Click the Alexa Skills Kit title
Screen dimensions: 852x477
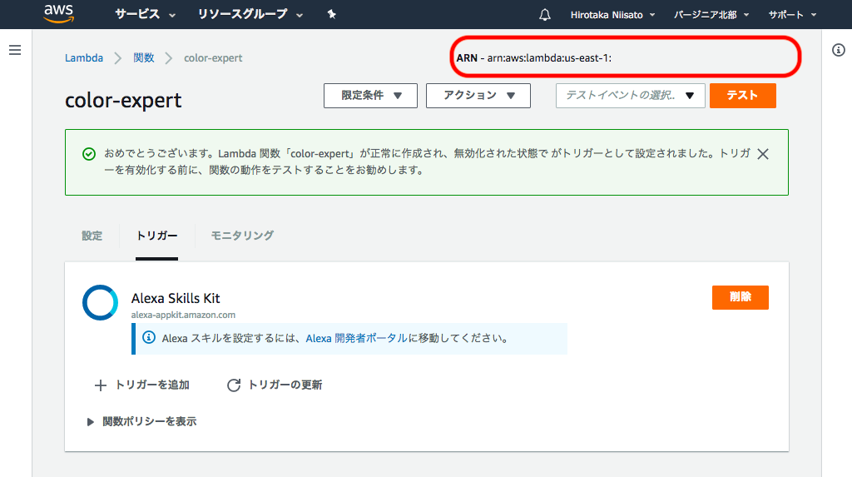click(176, 298)
